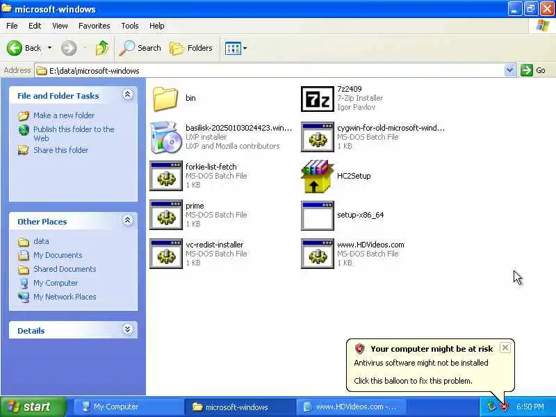Viewport: 556px width, 417px height.
Task: Open the Views dropdown arrow
Action: (245, 48)
